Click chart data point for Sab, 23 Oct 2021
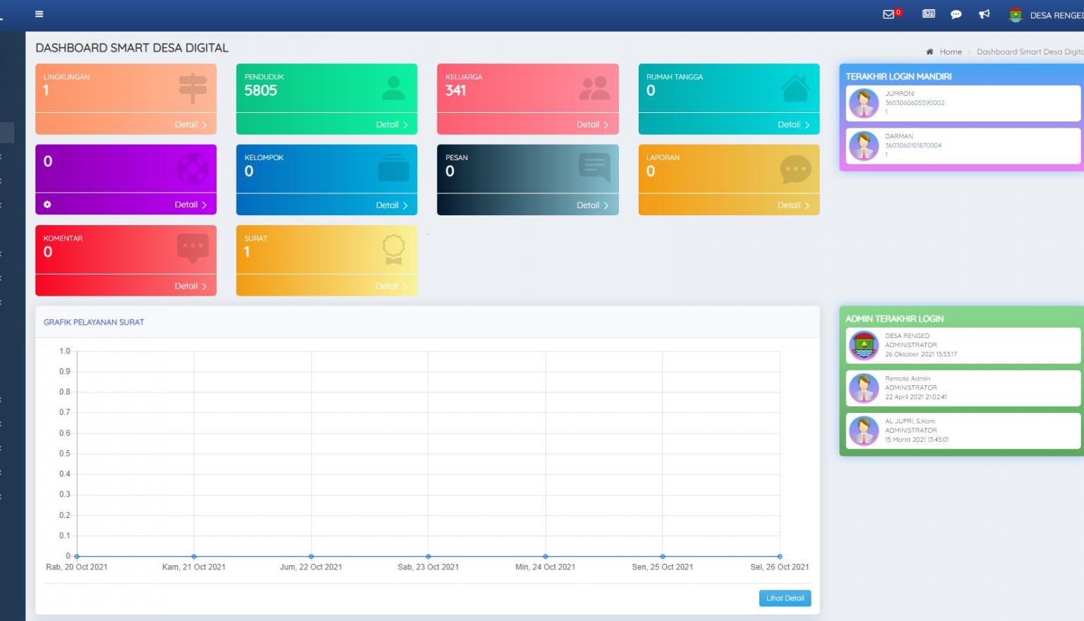 (428, 557)
